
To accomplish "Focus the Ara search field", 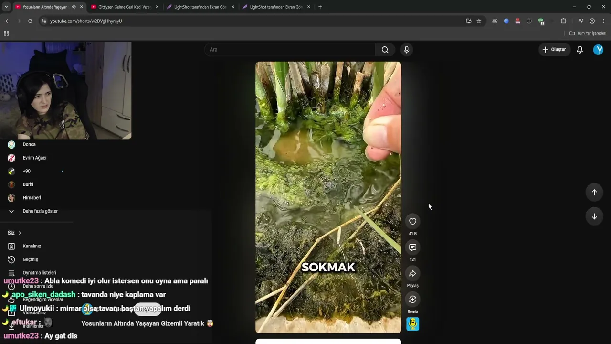I will coord(290,50).
